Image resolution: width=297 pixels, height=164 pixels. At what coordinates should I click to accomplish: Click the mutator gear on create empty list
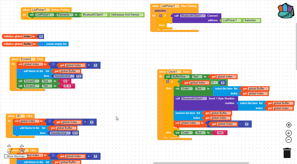click(42, 44)
